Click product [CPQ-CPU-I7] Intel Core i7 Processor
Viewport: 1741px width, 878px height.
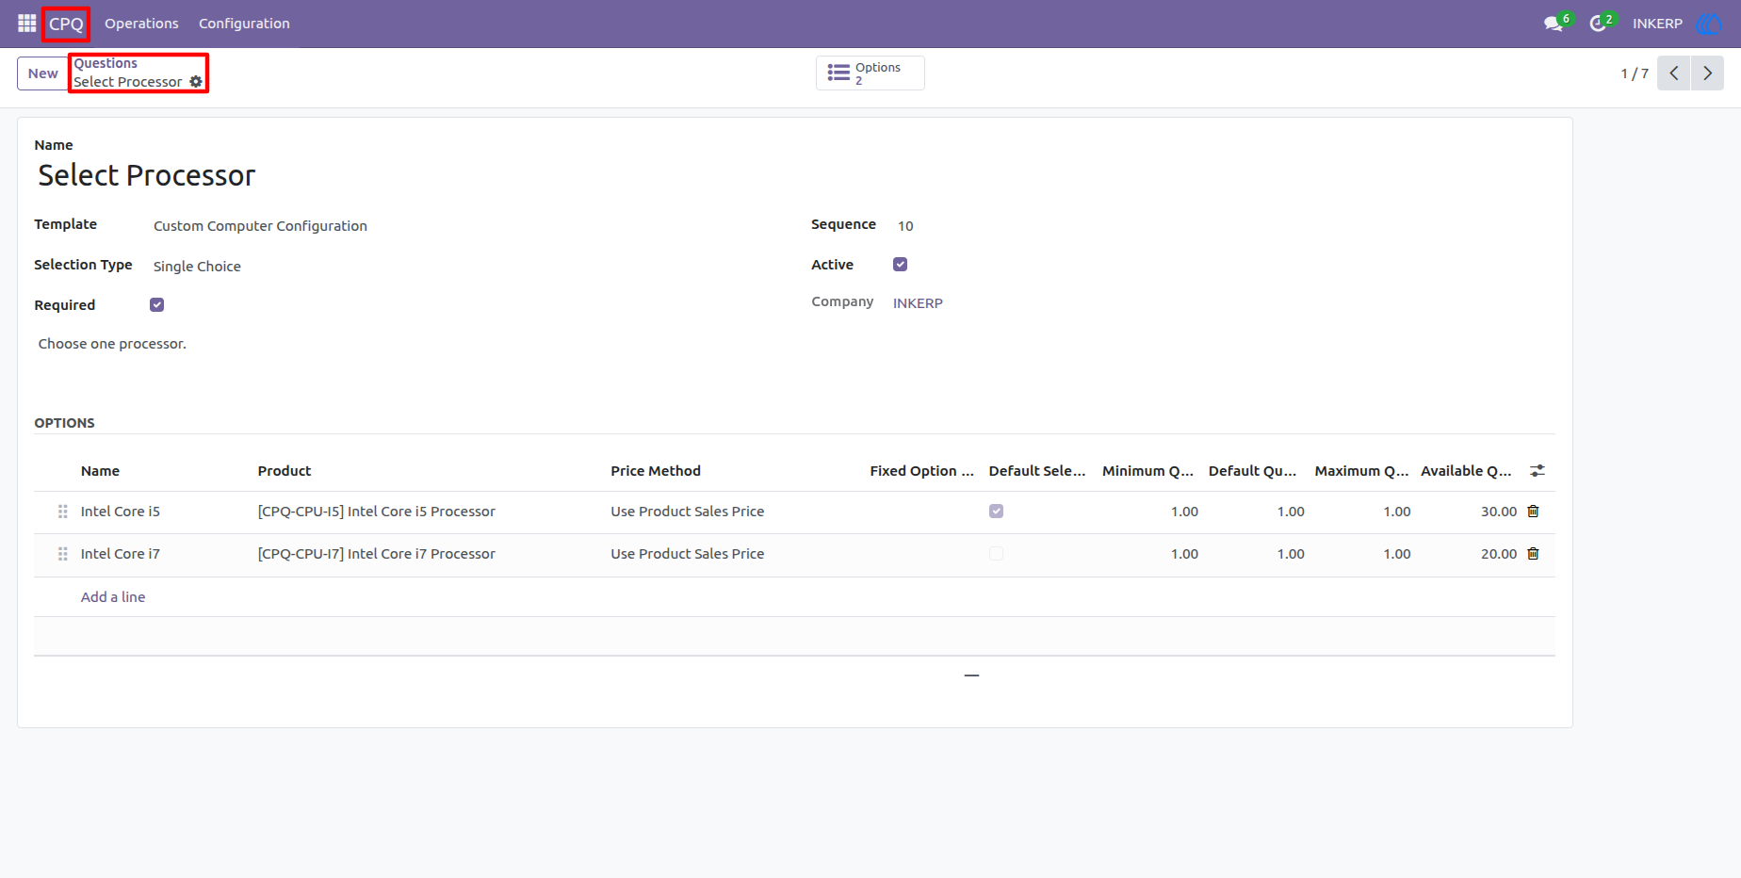pyautogui.click(x=377, y=554)
